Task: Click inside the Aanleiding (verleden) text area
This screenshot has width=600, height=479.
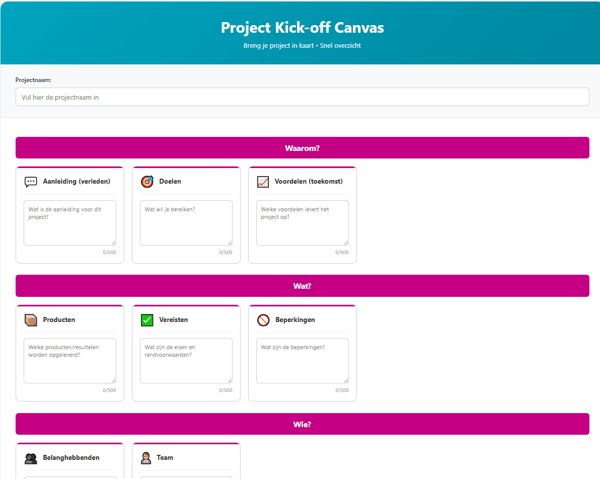Action: (69, 222)
